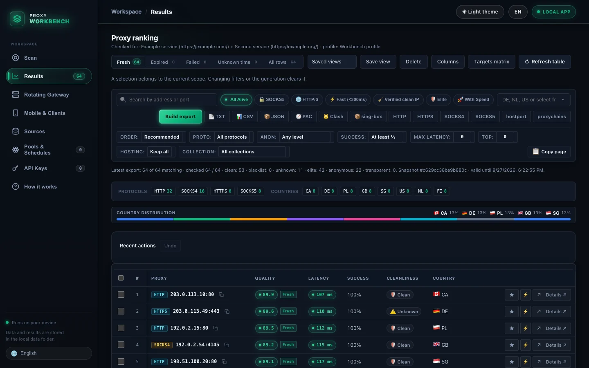
Task: Open the ORDER Recommended dropdown
Action: pyautogui.click(x=162, y=137)
